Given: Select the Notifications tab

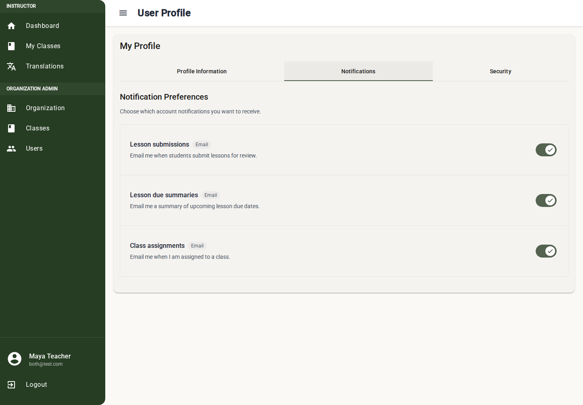Looking at the screenshot, I should [x=358, y=71].
